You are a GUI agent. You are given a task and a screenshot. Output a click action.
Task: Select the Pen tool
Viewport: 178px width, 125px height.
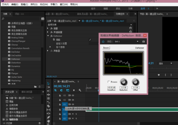point(48,117)
